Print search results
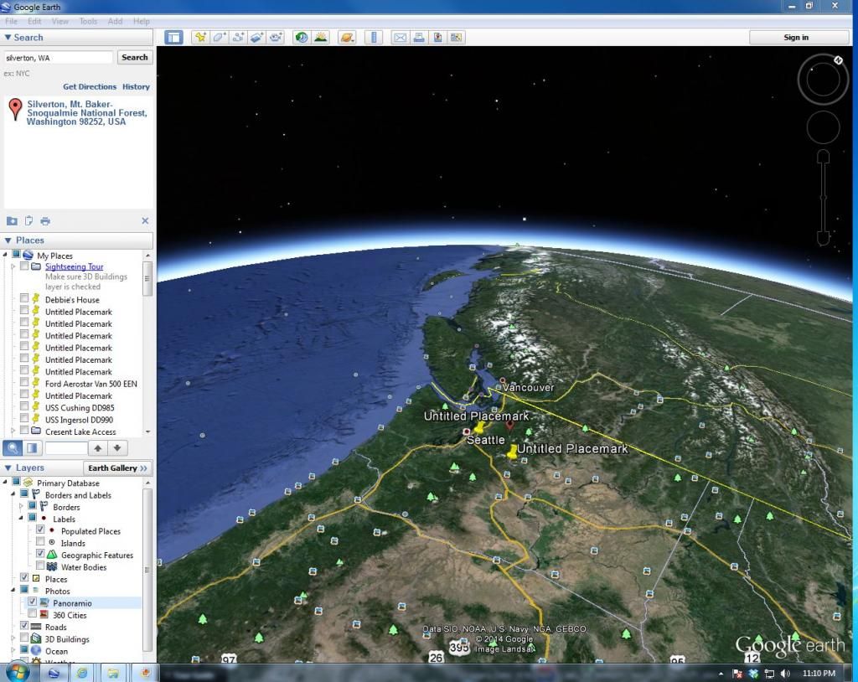858x682 pixels. coord(45,221)
